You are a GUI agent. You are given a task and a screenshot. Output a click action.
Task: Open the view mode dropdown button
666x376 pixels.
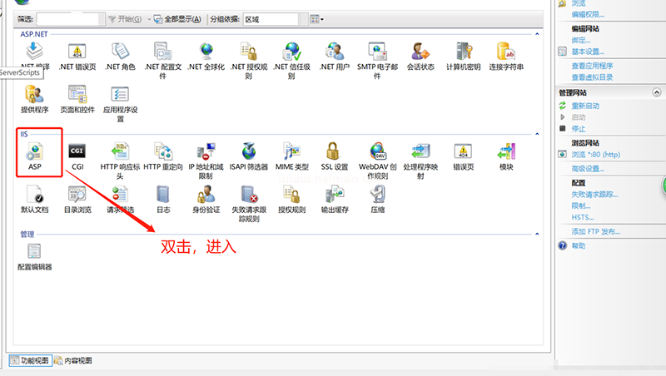click(316, 18)
